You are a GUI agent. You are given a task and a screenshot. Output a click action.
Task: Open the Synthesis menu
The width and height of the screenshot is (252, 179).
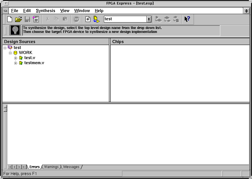coord(45,11)
